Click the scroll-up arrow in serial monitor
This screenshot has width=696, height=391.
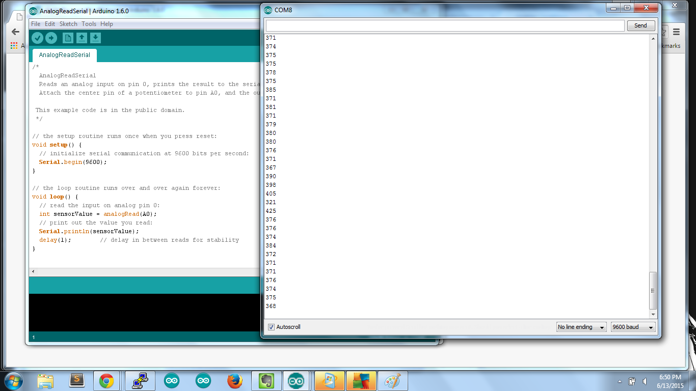[653, 39]
